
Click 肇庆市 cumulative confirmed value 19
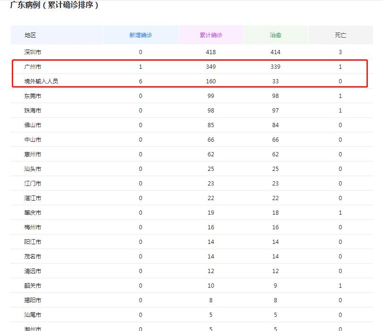tap(211, 213)
